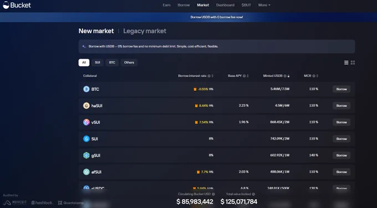Select the Market nav item
Viewport: 377px width, 208px height.
pyautogui.click(x=203, y=5)
